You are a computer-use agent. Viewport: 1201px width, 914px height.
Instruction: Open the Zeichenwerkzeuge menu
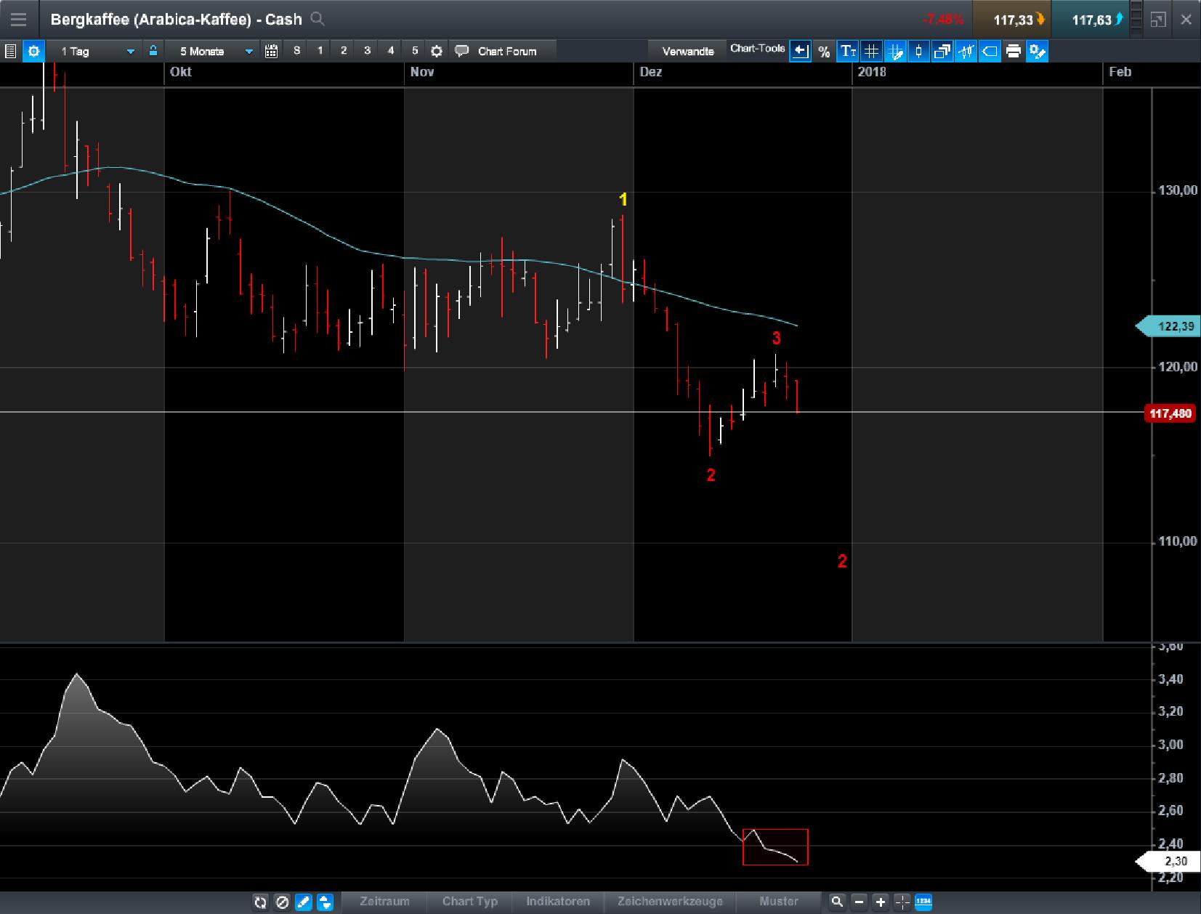(x=670, y=902)
